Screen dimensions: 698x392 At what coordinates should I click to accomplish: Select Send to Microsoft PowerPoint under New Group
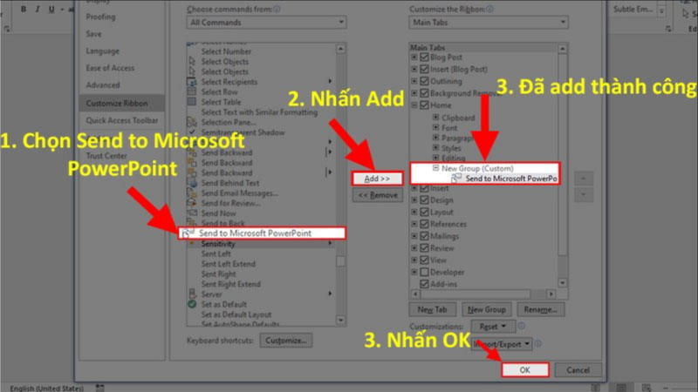click(x=505, y=179)
